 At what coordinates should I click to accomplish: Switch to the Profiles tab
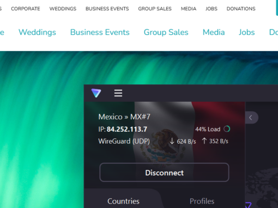click(202, 201)
